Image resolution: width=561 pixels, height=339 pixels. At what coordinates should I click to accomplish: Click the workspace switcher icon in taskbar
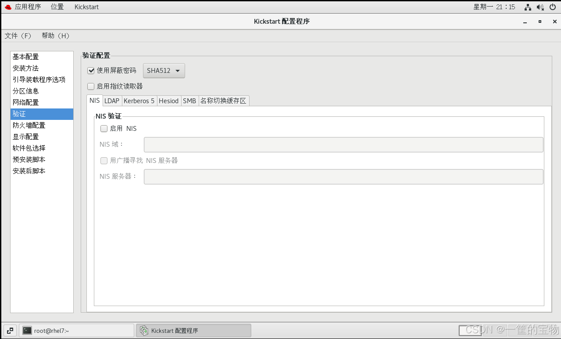(10, 331)
